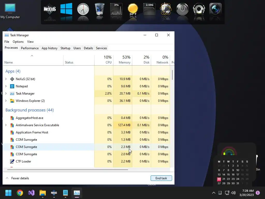Sort by the CPU column header
Image resolution: width=265 pixels, height=199 pixels.
(104, 60)
